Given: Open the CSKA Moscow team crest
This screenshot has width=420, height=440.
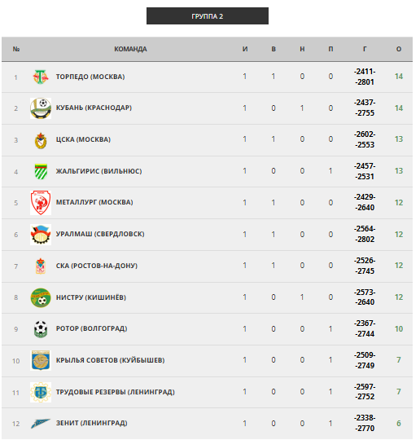Looking at the screenshot, I should click(x=41, y=140).
